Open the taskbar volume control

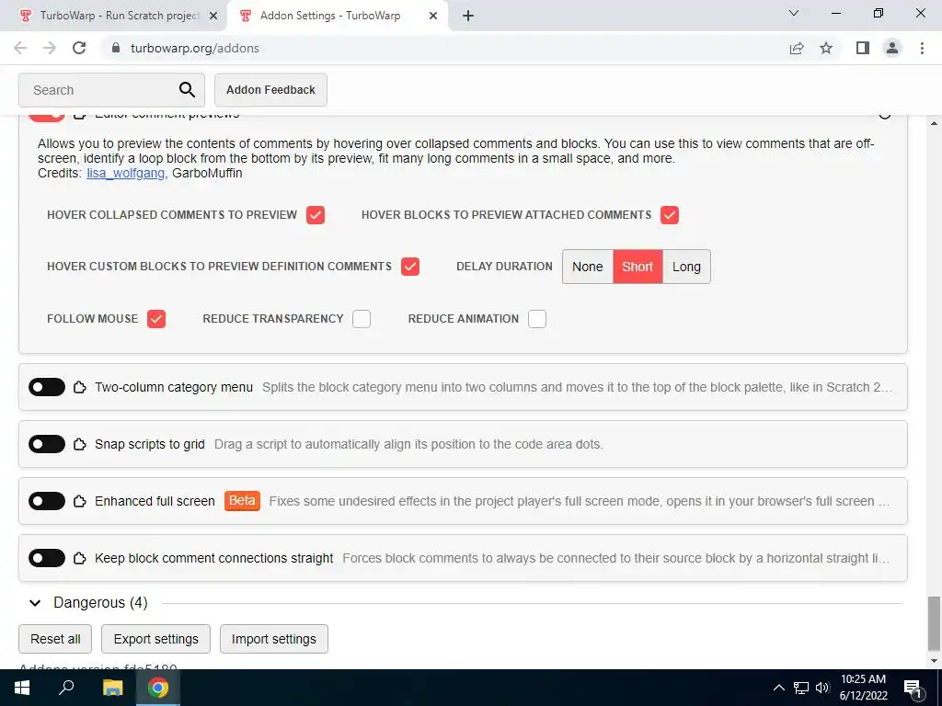click(822, 688)
